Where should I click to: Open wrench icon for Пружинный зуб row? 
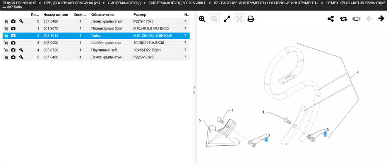[21, 50]
